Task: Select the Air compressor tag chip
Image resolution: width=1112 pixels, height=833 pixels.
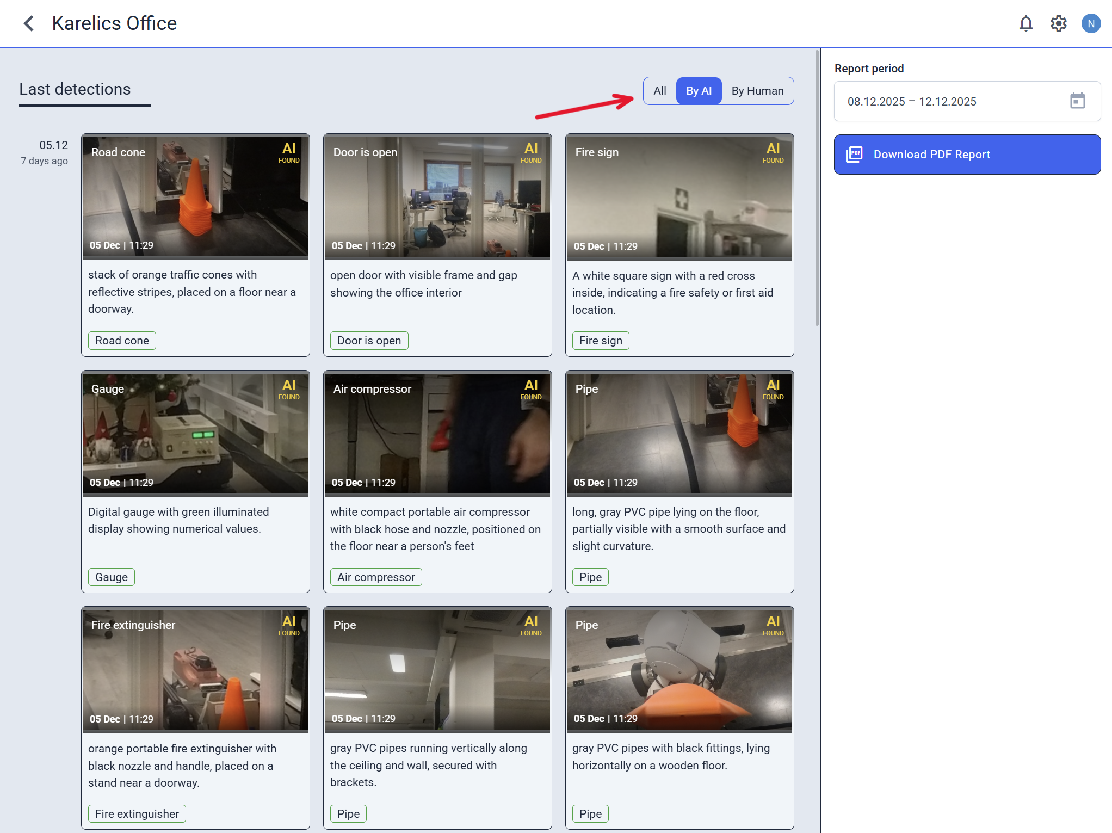Action: tap(375, 577)
